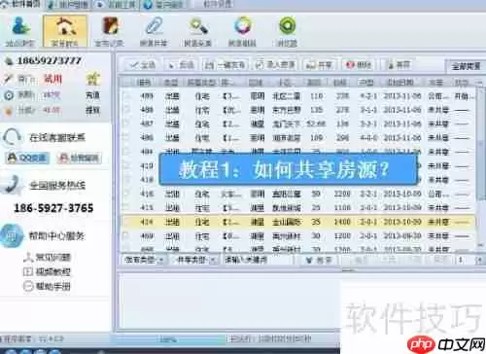
Task: Tick checkbox for listing row 415
Action: (x=126, y=207)
